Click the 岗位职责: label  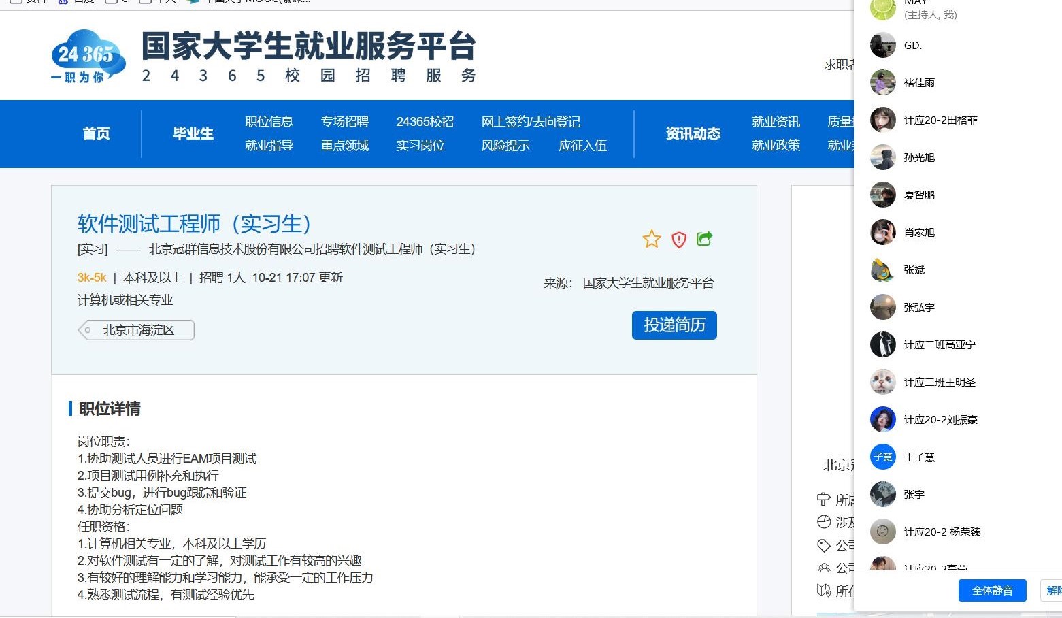[x=103, y=442]
